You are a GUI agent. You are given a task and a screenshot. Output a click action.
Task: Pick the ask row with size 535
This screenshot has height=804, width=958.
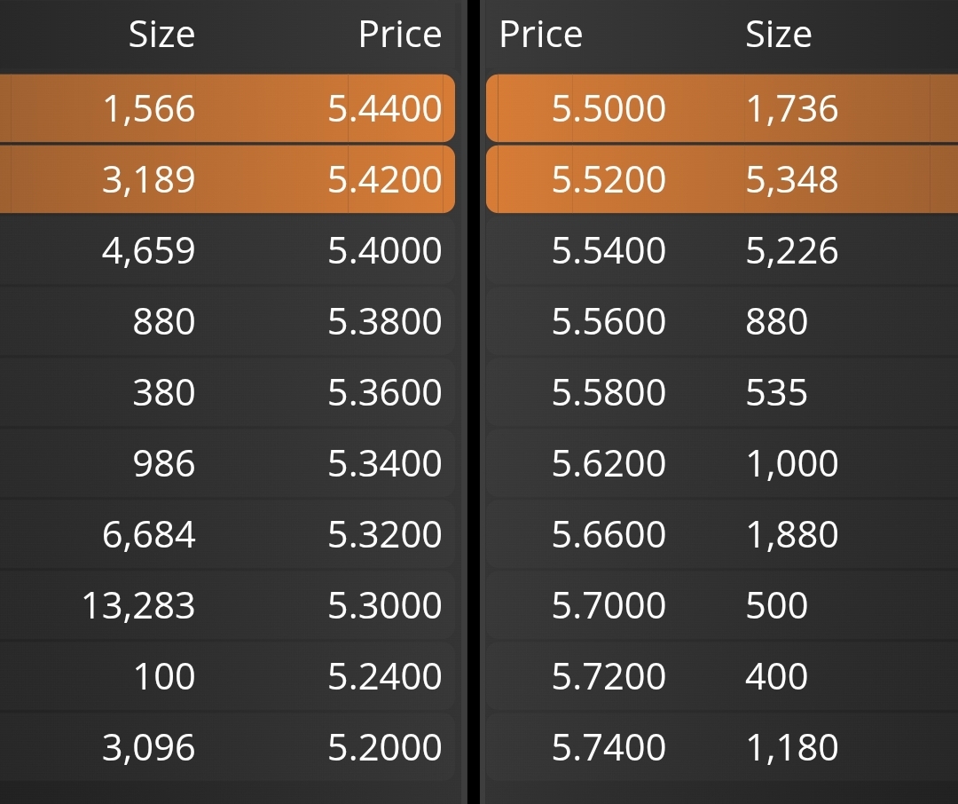coord(722,392)
